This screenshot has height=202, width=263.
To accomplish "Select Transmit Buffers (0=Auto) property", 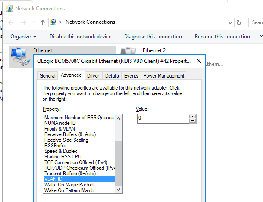I will 79,174.
